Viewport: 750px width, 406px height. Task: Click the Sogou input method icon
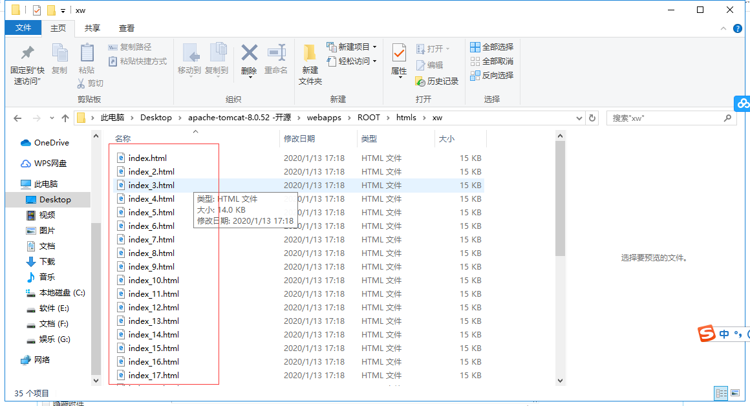pos(707,334)
